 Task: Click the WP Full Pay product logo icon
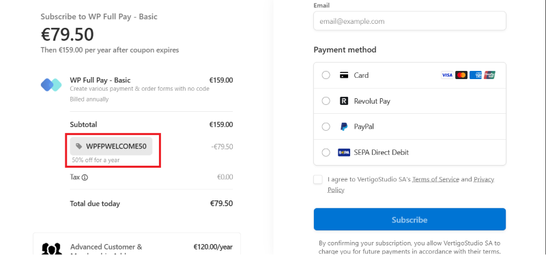tap(51, 85)
